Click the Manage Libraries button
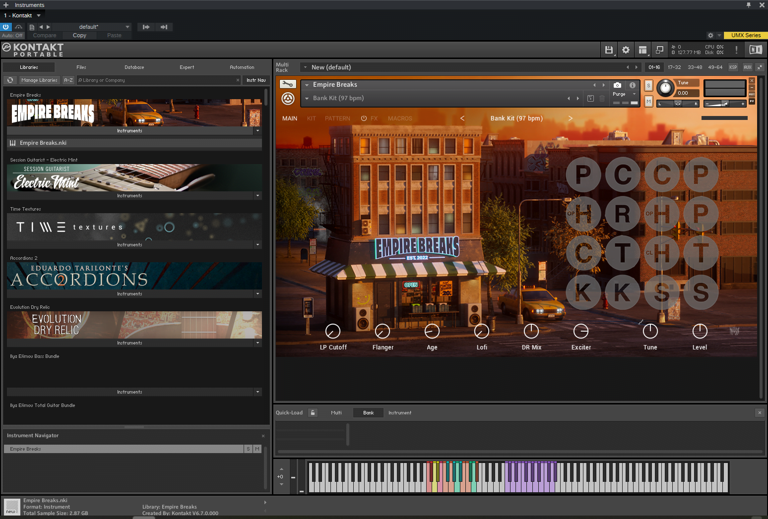The image size is (768, 519). click(40, 80)
